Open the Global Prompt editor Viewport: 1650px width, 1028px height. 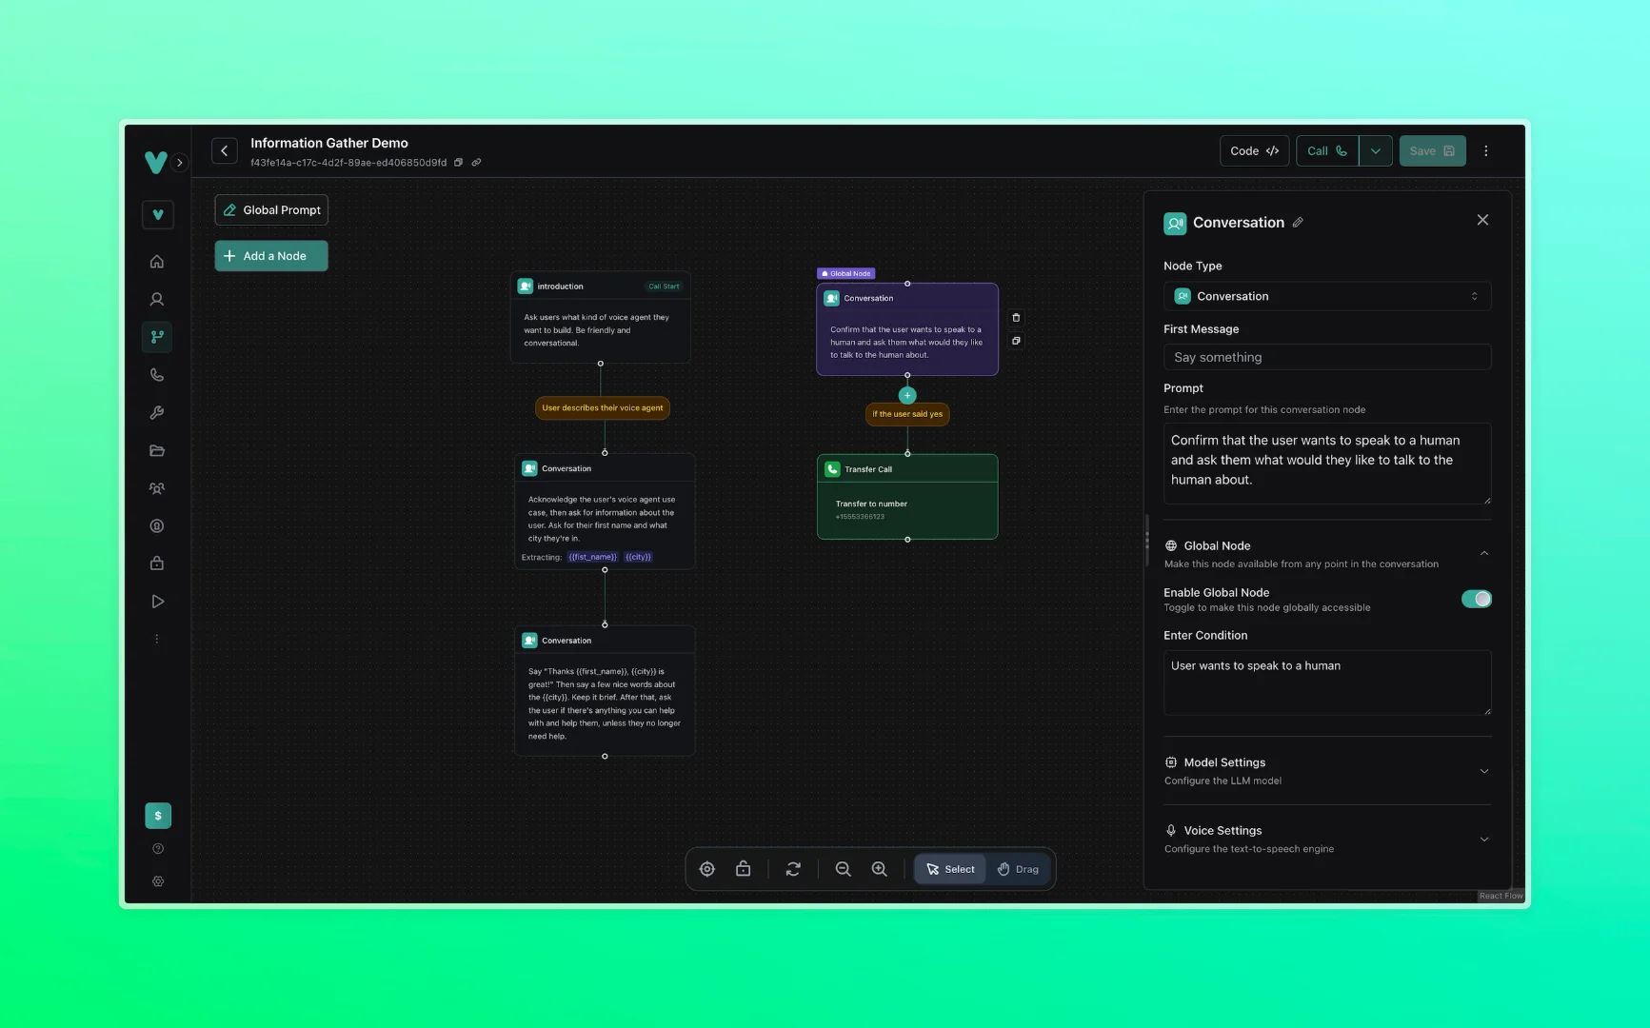click(x=271, y=210)
